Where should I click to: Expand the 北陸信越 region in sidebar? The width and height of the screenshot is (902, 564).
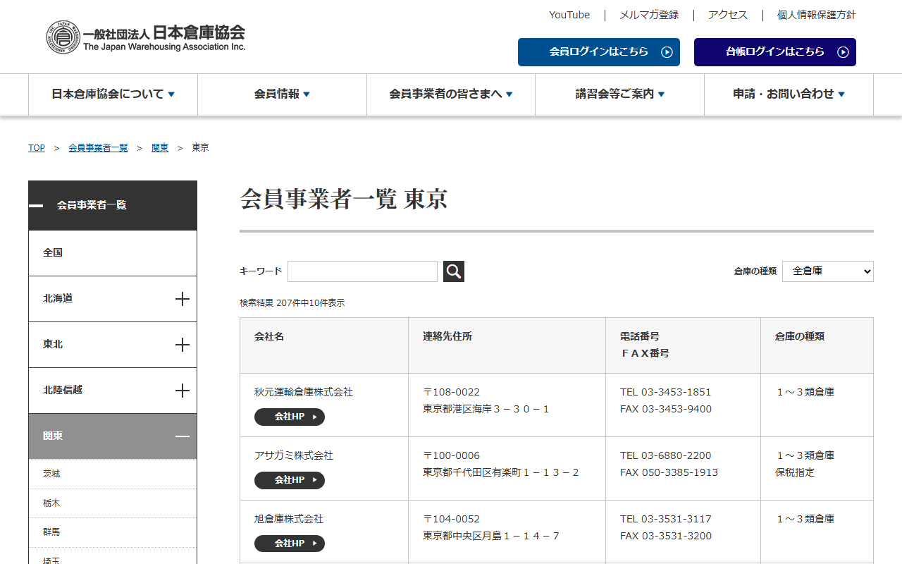coord(183,391)
